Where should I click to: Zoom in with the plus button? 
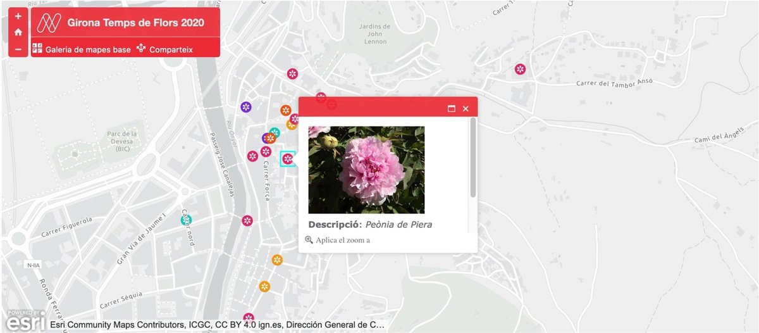pyautogui.click(x=18, y=16)
